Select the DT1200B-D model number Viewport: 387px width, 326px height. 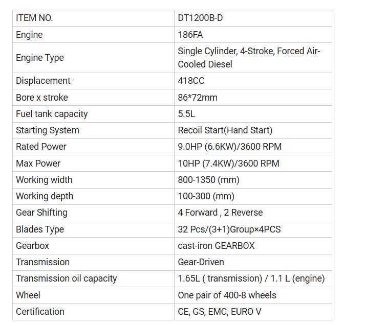click(x=200, y=18)
